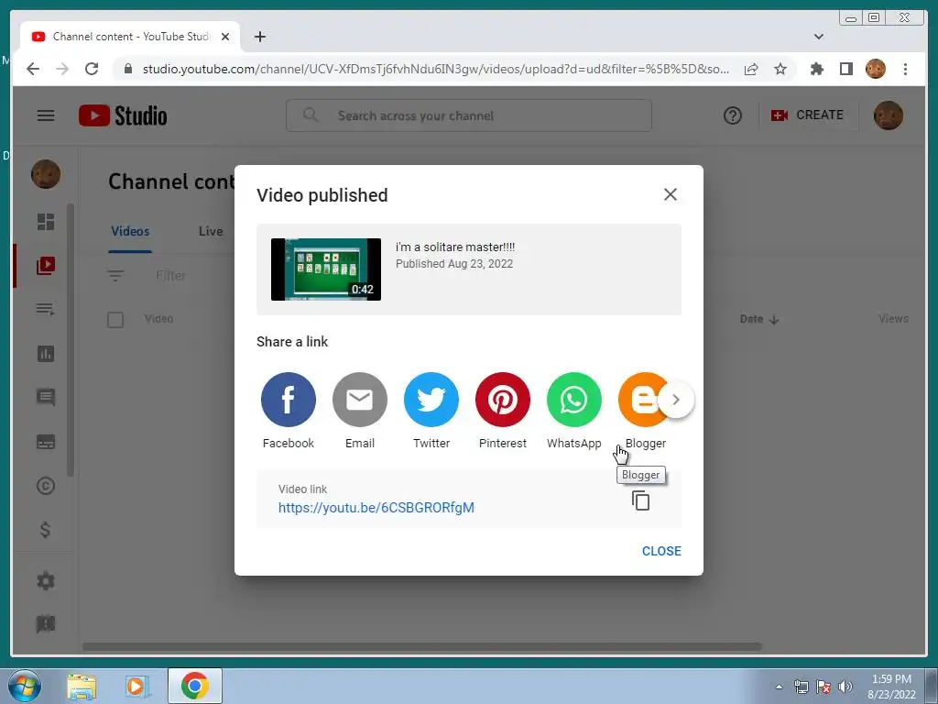Open Dashboard from the sidebar
The image size is (938, 704).
46,222
